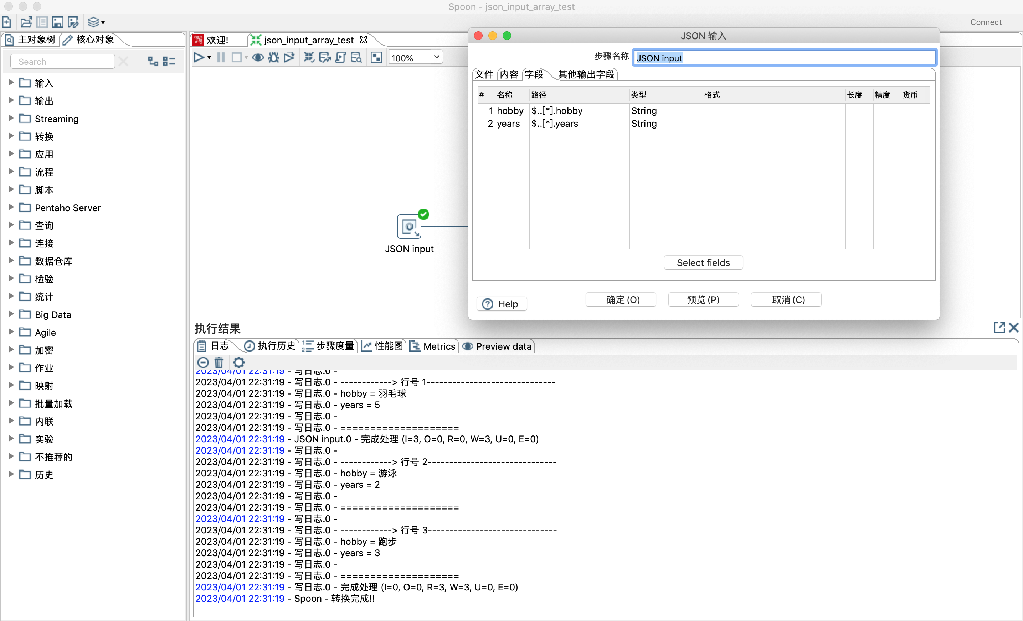Open the 100% zoom dropdown
Image resolution: width=1023 pixels, height=621 pixels.
[x=436, y=57]
